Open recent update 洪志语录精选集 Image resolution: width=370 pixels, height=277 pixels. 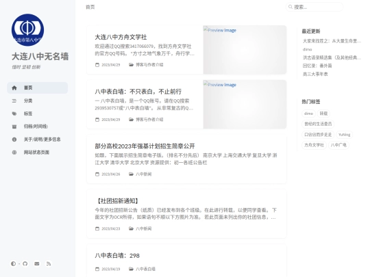coord(332,57)
